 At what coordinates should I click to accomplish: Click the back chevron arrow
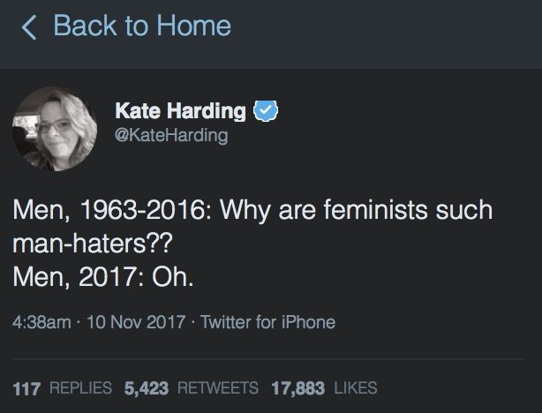pyautogui.click(x=28, y=28)
